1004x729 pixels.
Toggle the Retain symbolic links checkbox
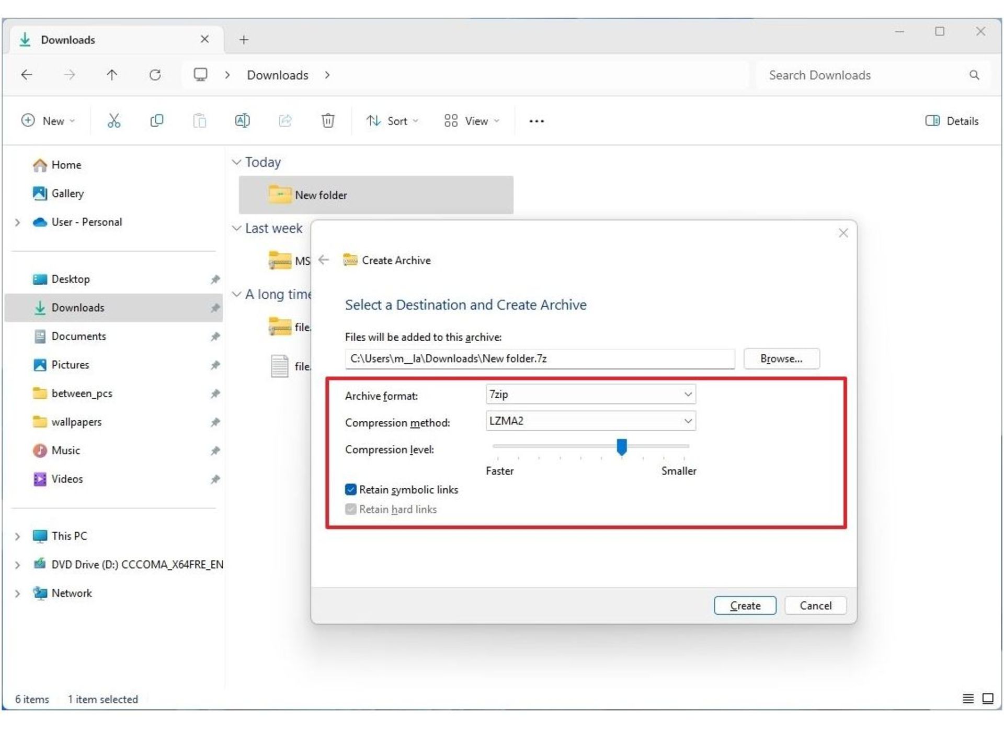350,489
